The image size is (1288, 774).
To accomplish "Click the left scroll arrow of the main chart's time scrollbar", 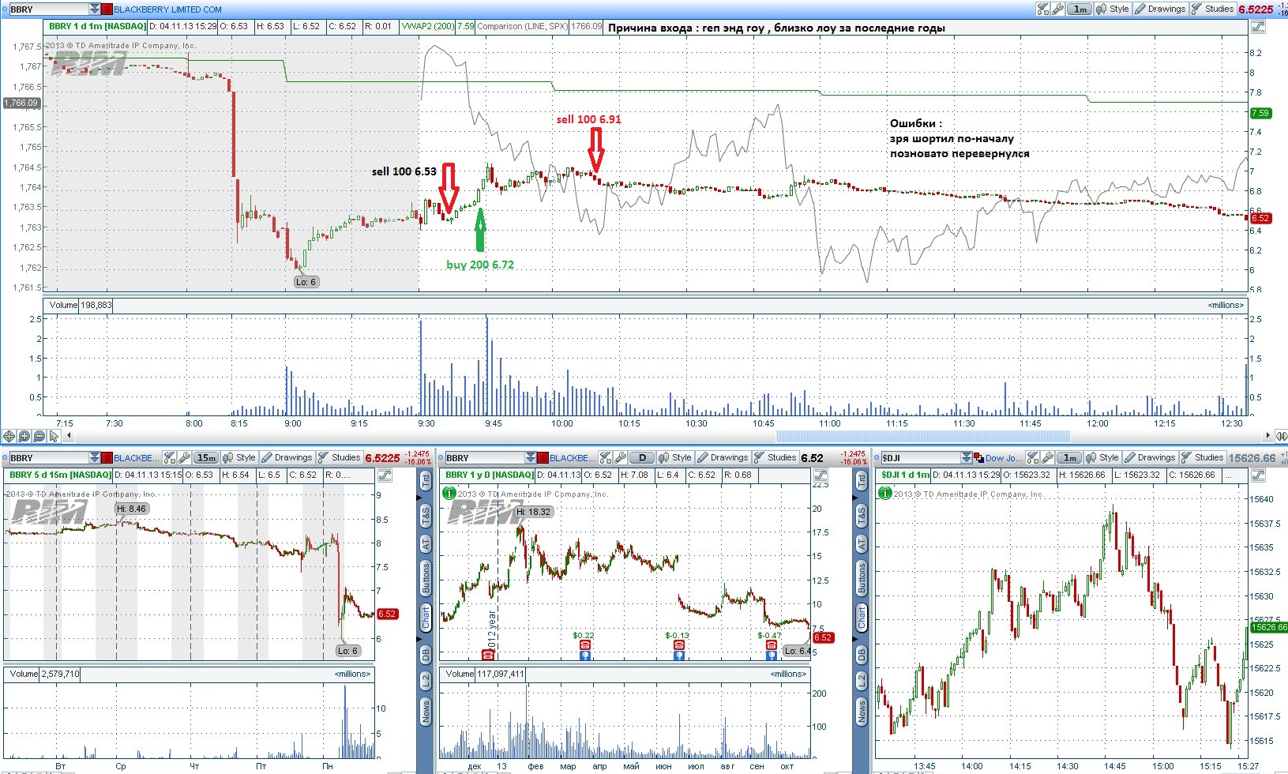I will 69,436.
